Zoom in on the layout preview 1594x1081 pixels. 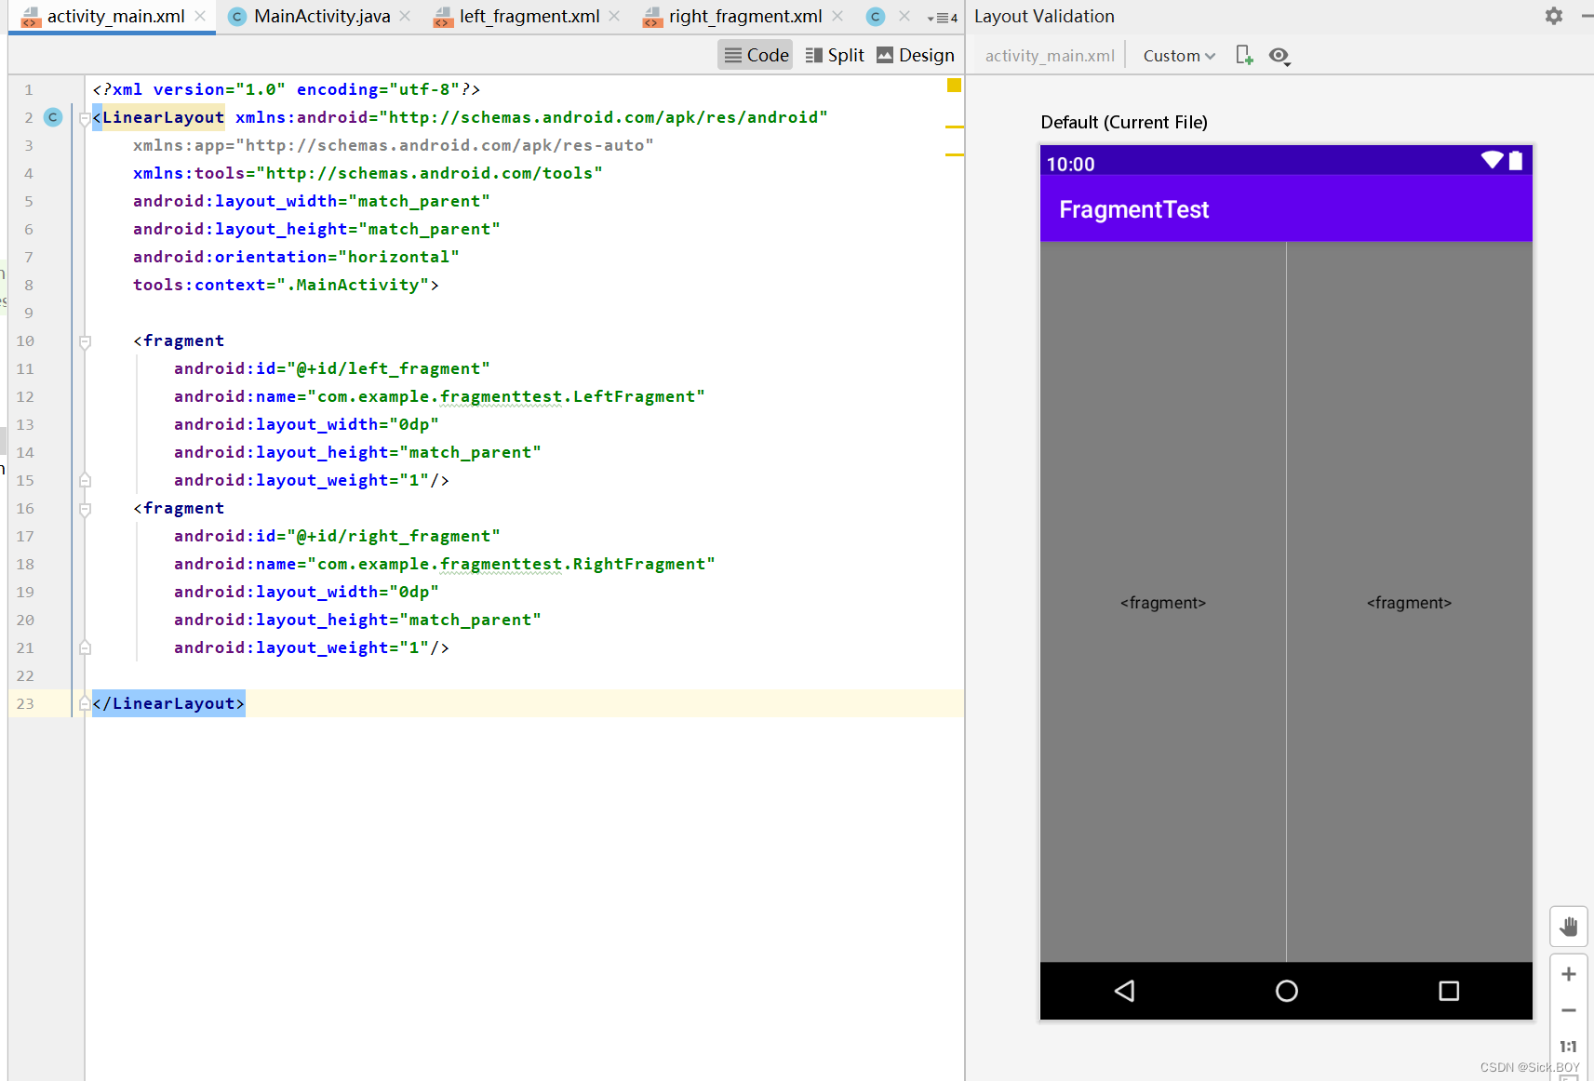tap(1568, 973)
